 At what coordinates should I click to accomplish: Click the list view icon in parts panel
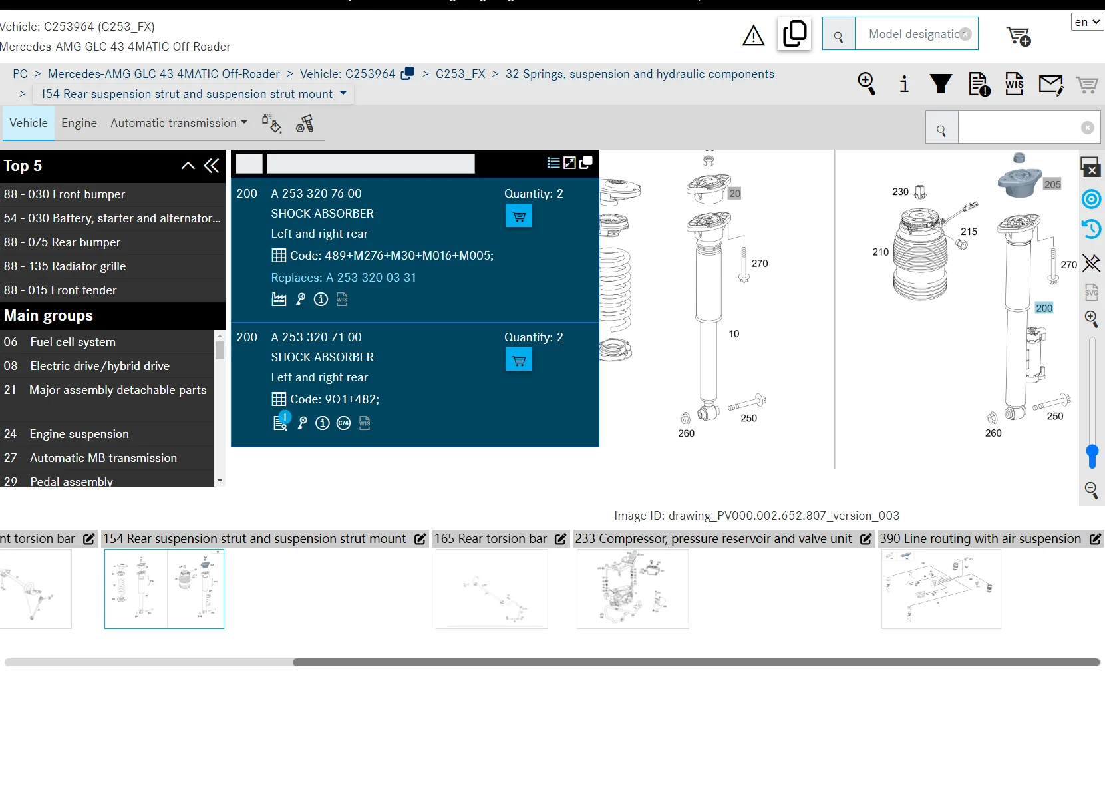point(553,162)
